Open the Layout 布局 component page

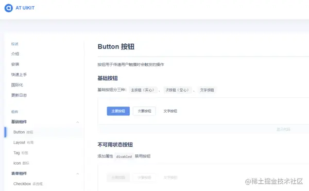point(24,143)
